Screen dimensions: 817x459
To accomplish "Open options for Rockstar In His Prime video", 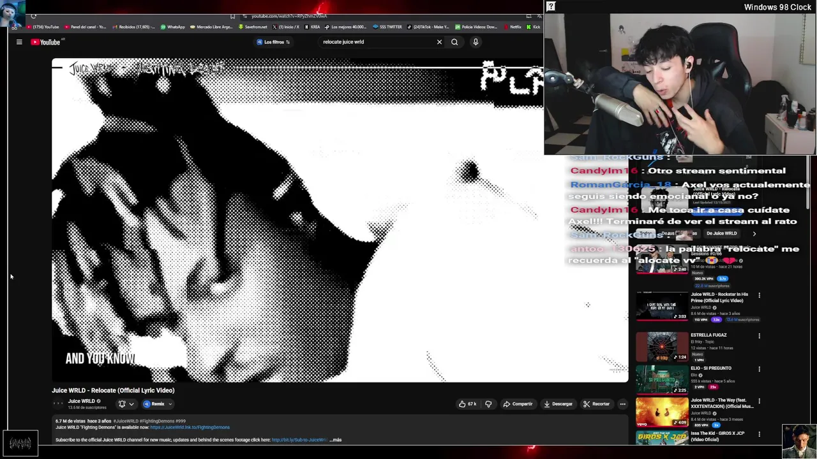I will [759, 295].
